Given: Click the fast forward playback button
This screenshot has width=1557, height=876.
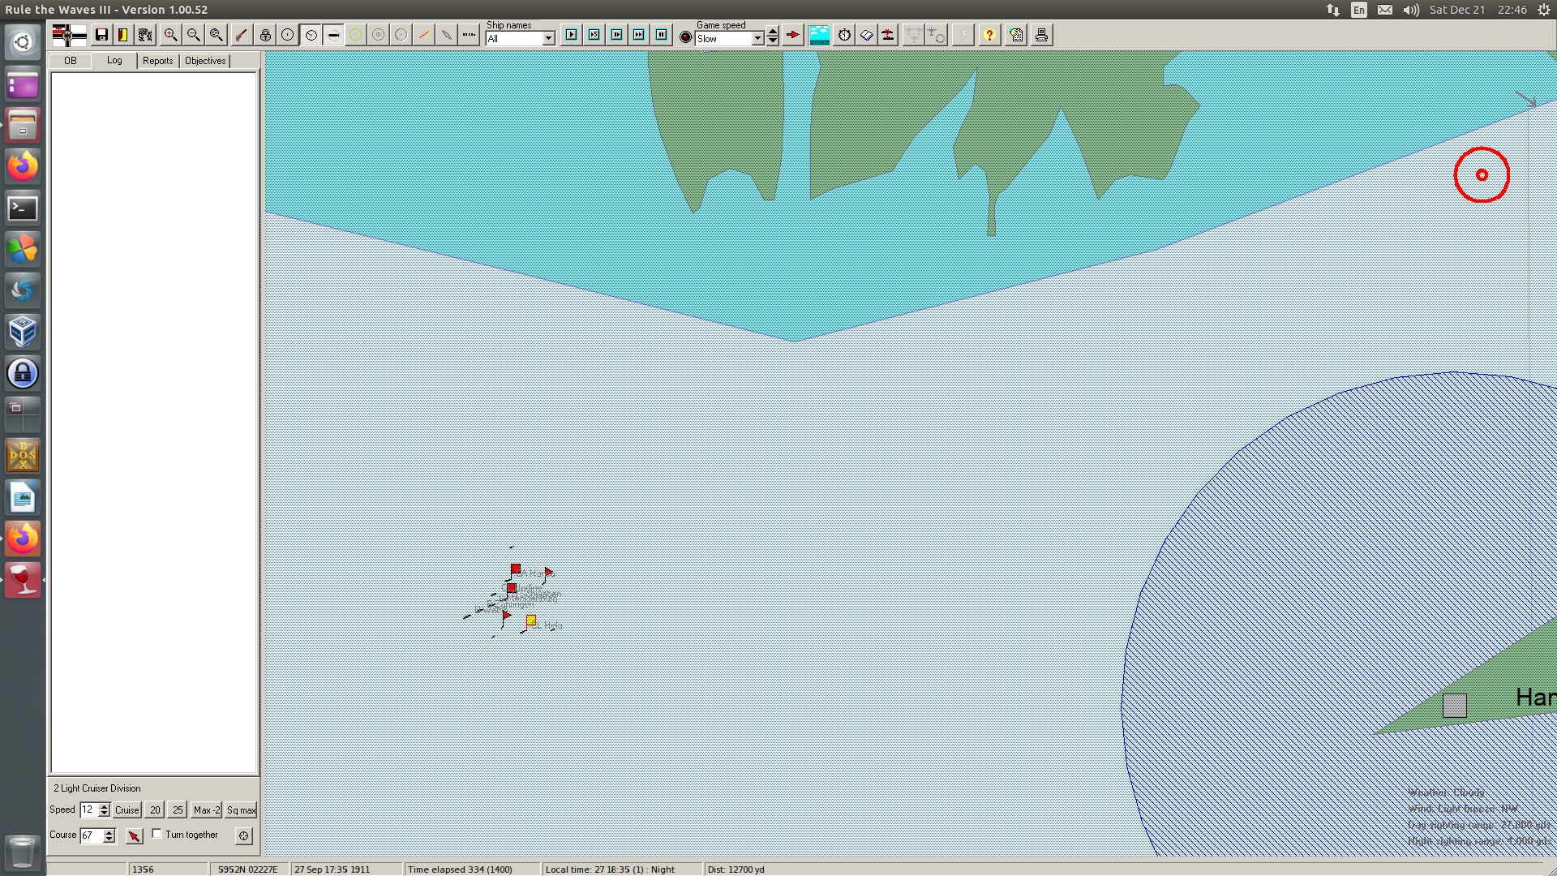Looking at the screenshot, I should point(639,35).
